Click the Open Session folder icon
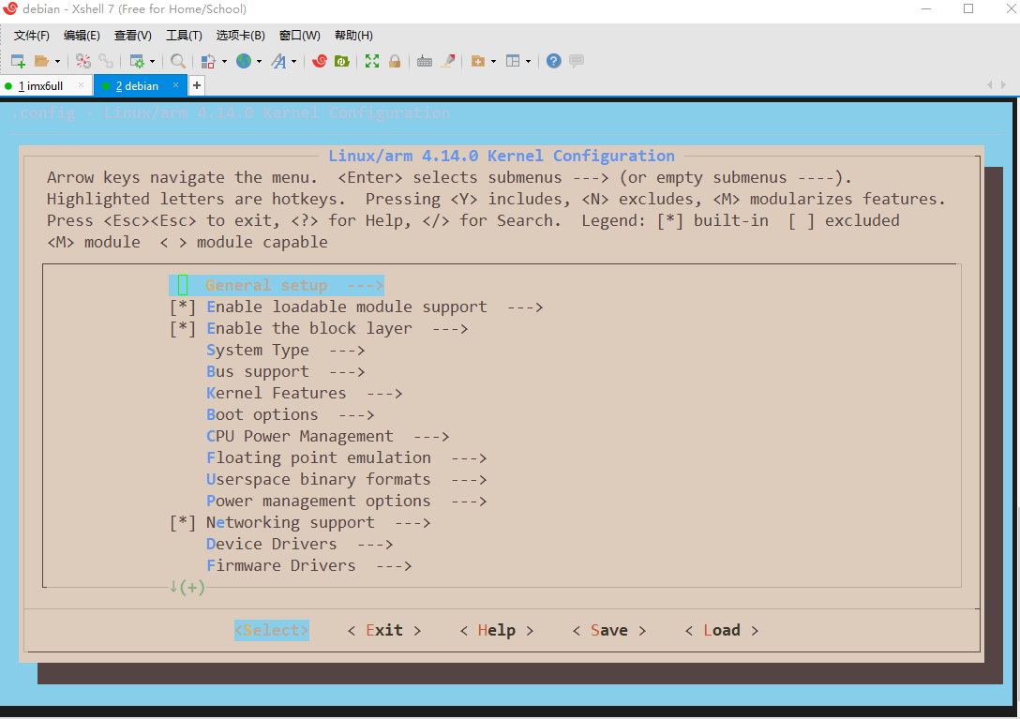Image resolution: width=1020 pixels, height=719 pixels. click(x=41, y=61)
